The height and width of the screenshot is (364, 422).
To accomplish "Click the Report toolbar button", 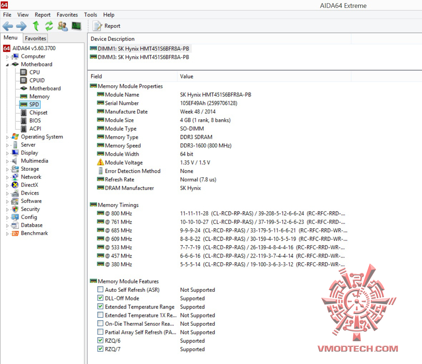I will (107, 26).
